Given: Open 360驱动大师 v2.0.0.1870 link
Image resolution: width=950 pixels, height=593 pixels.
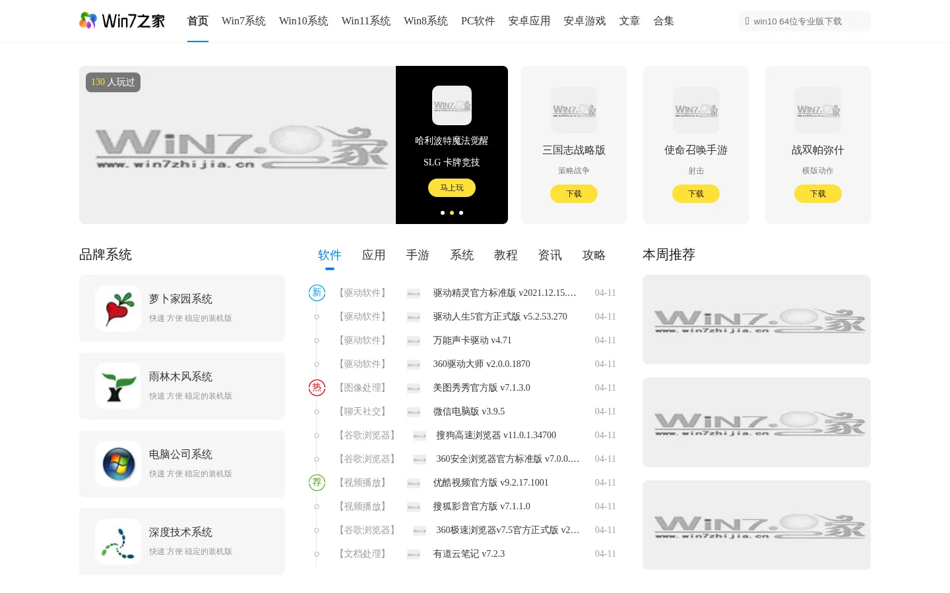Looking at the screenshot, I should [482, 364].
